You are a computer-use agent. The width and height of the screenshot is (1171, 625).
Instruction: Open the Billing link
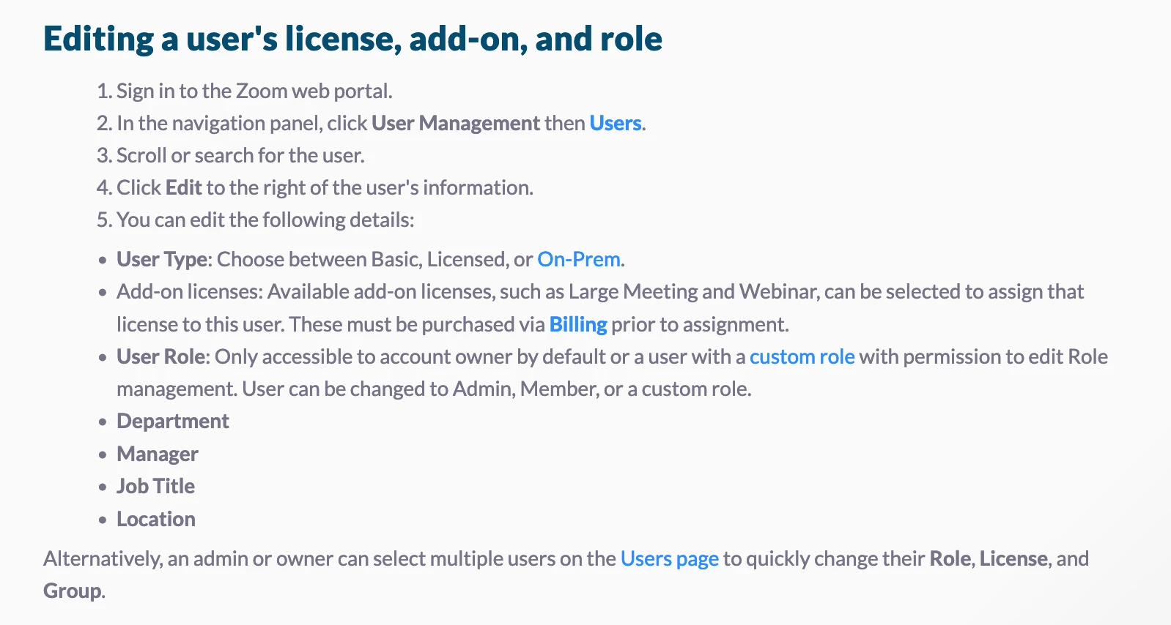[x=578, y=324]
